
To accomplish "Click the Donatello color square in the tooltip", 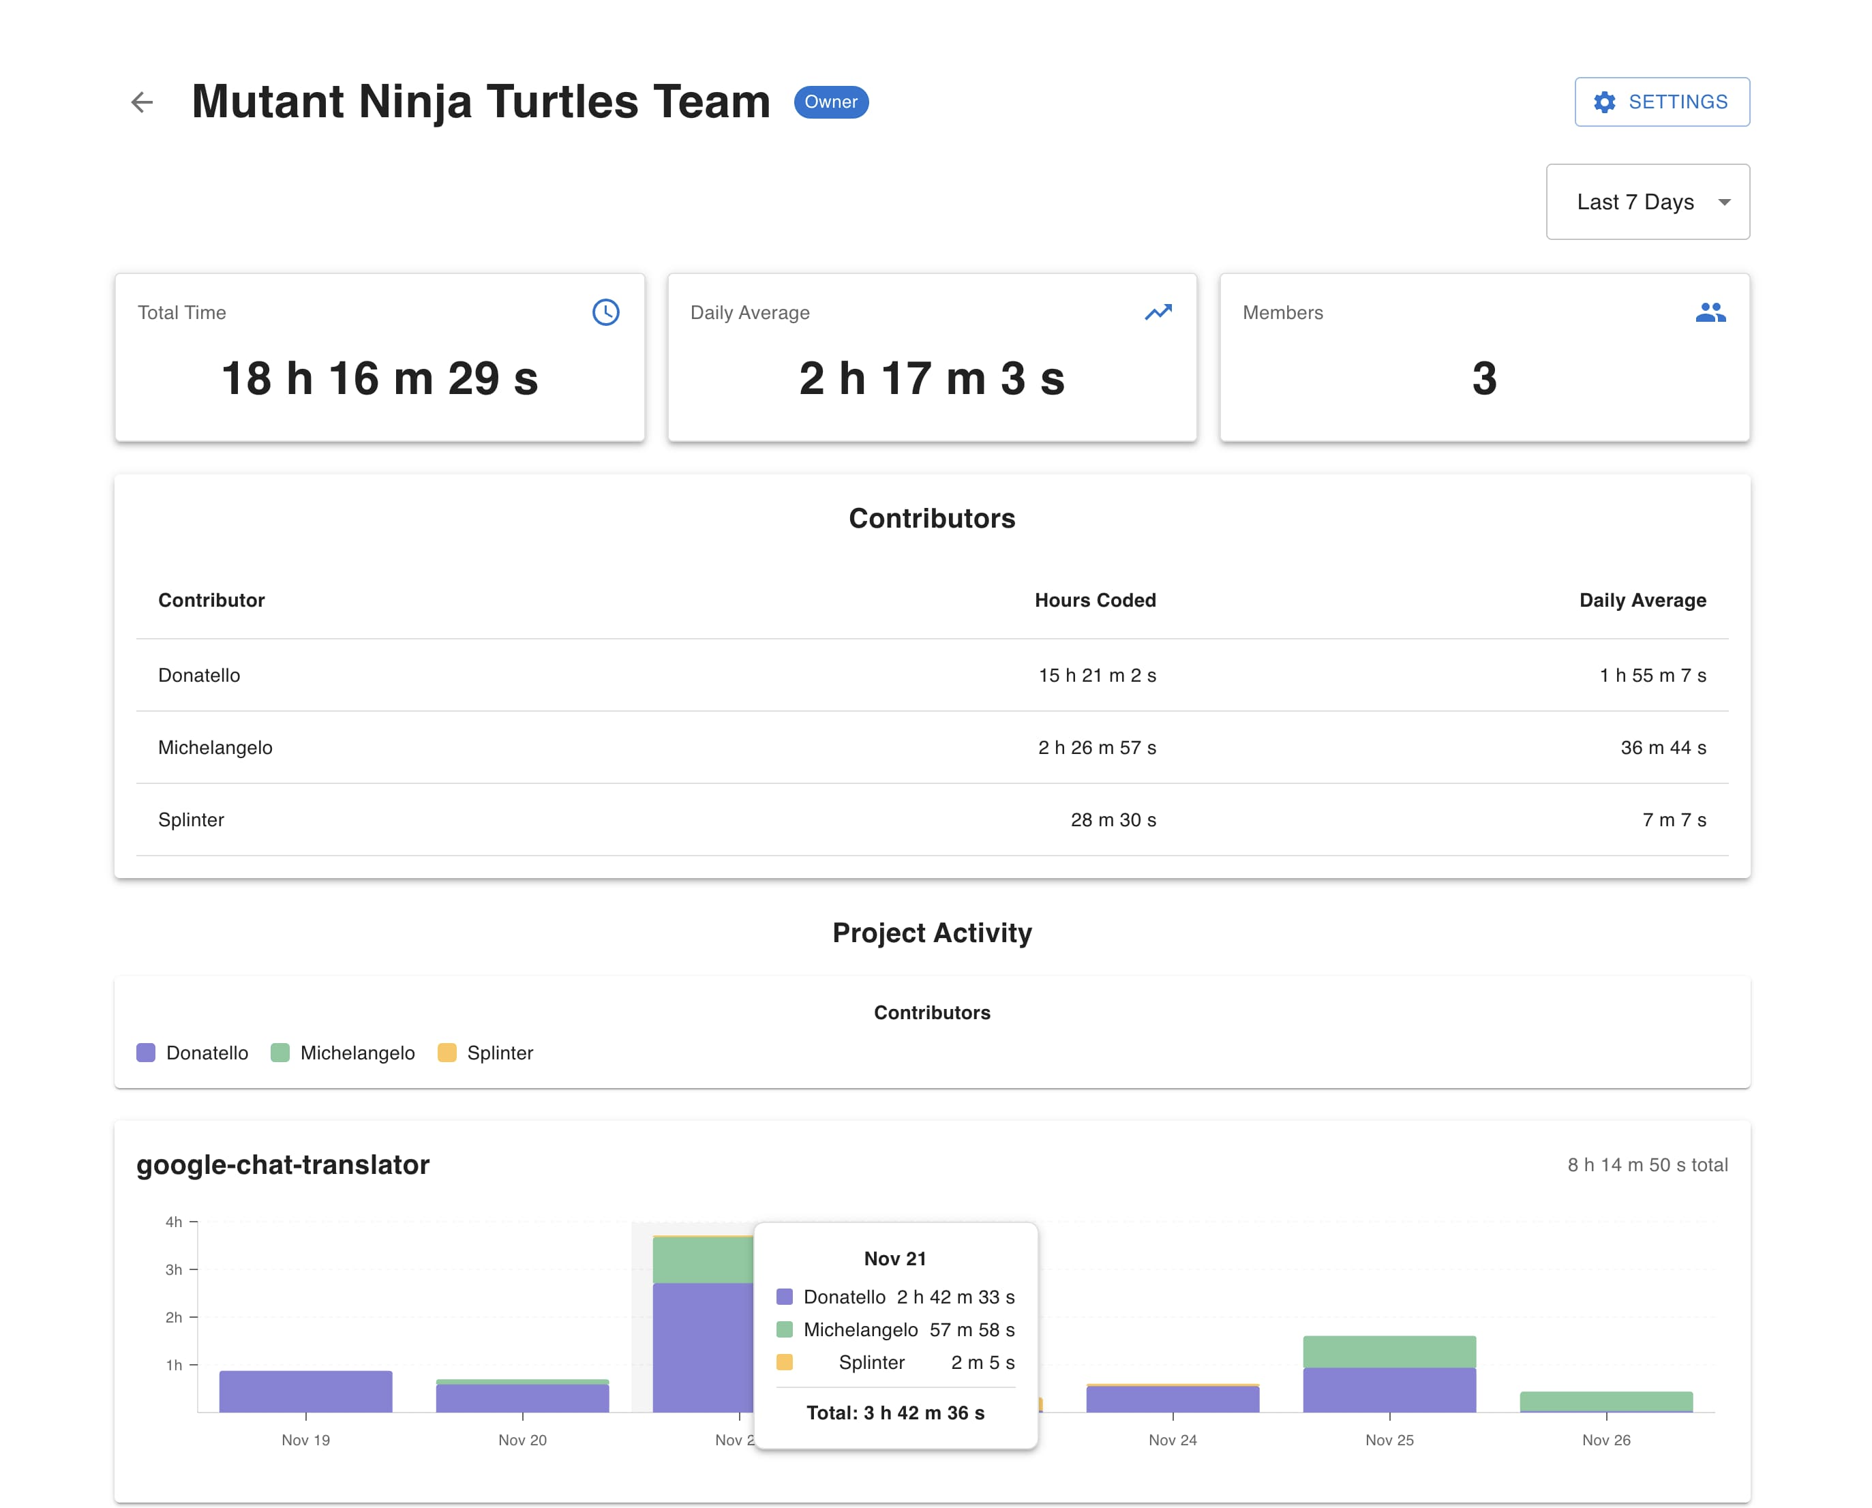I will click(x=785, y=1297).
